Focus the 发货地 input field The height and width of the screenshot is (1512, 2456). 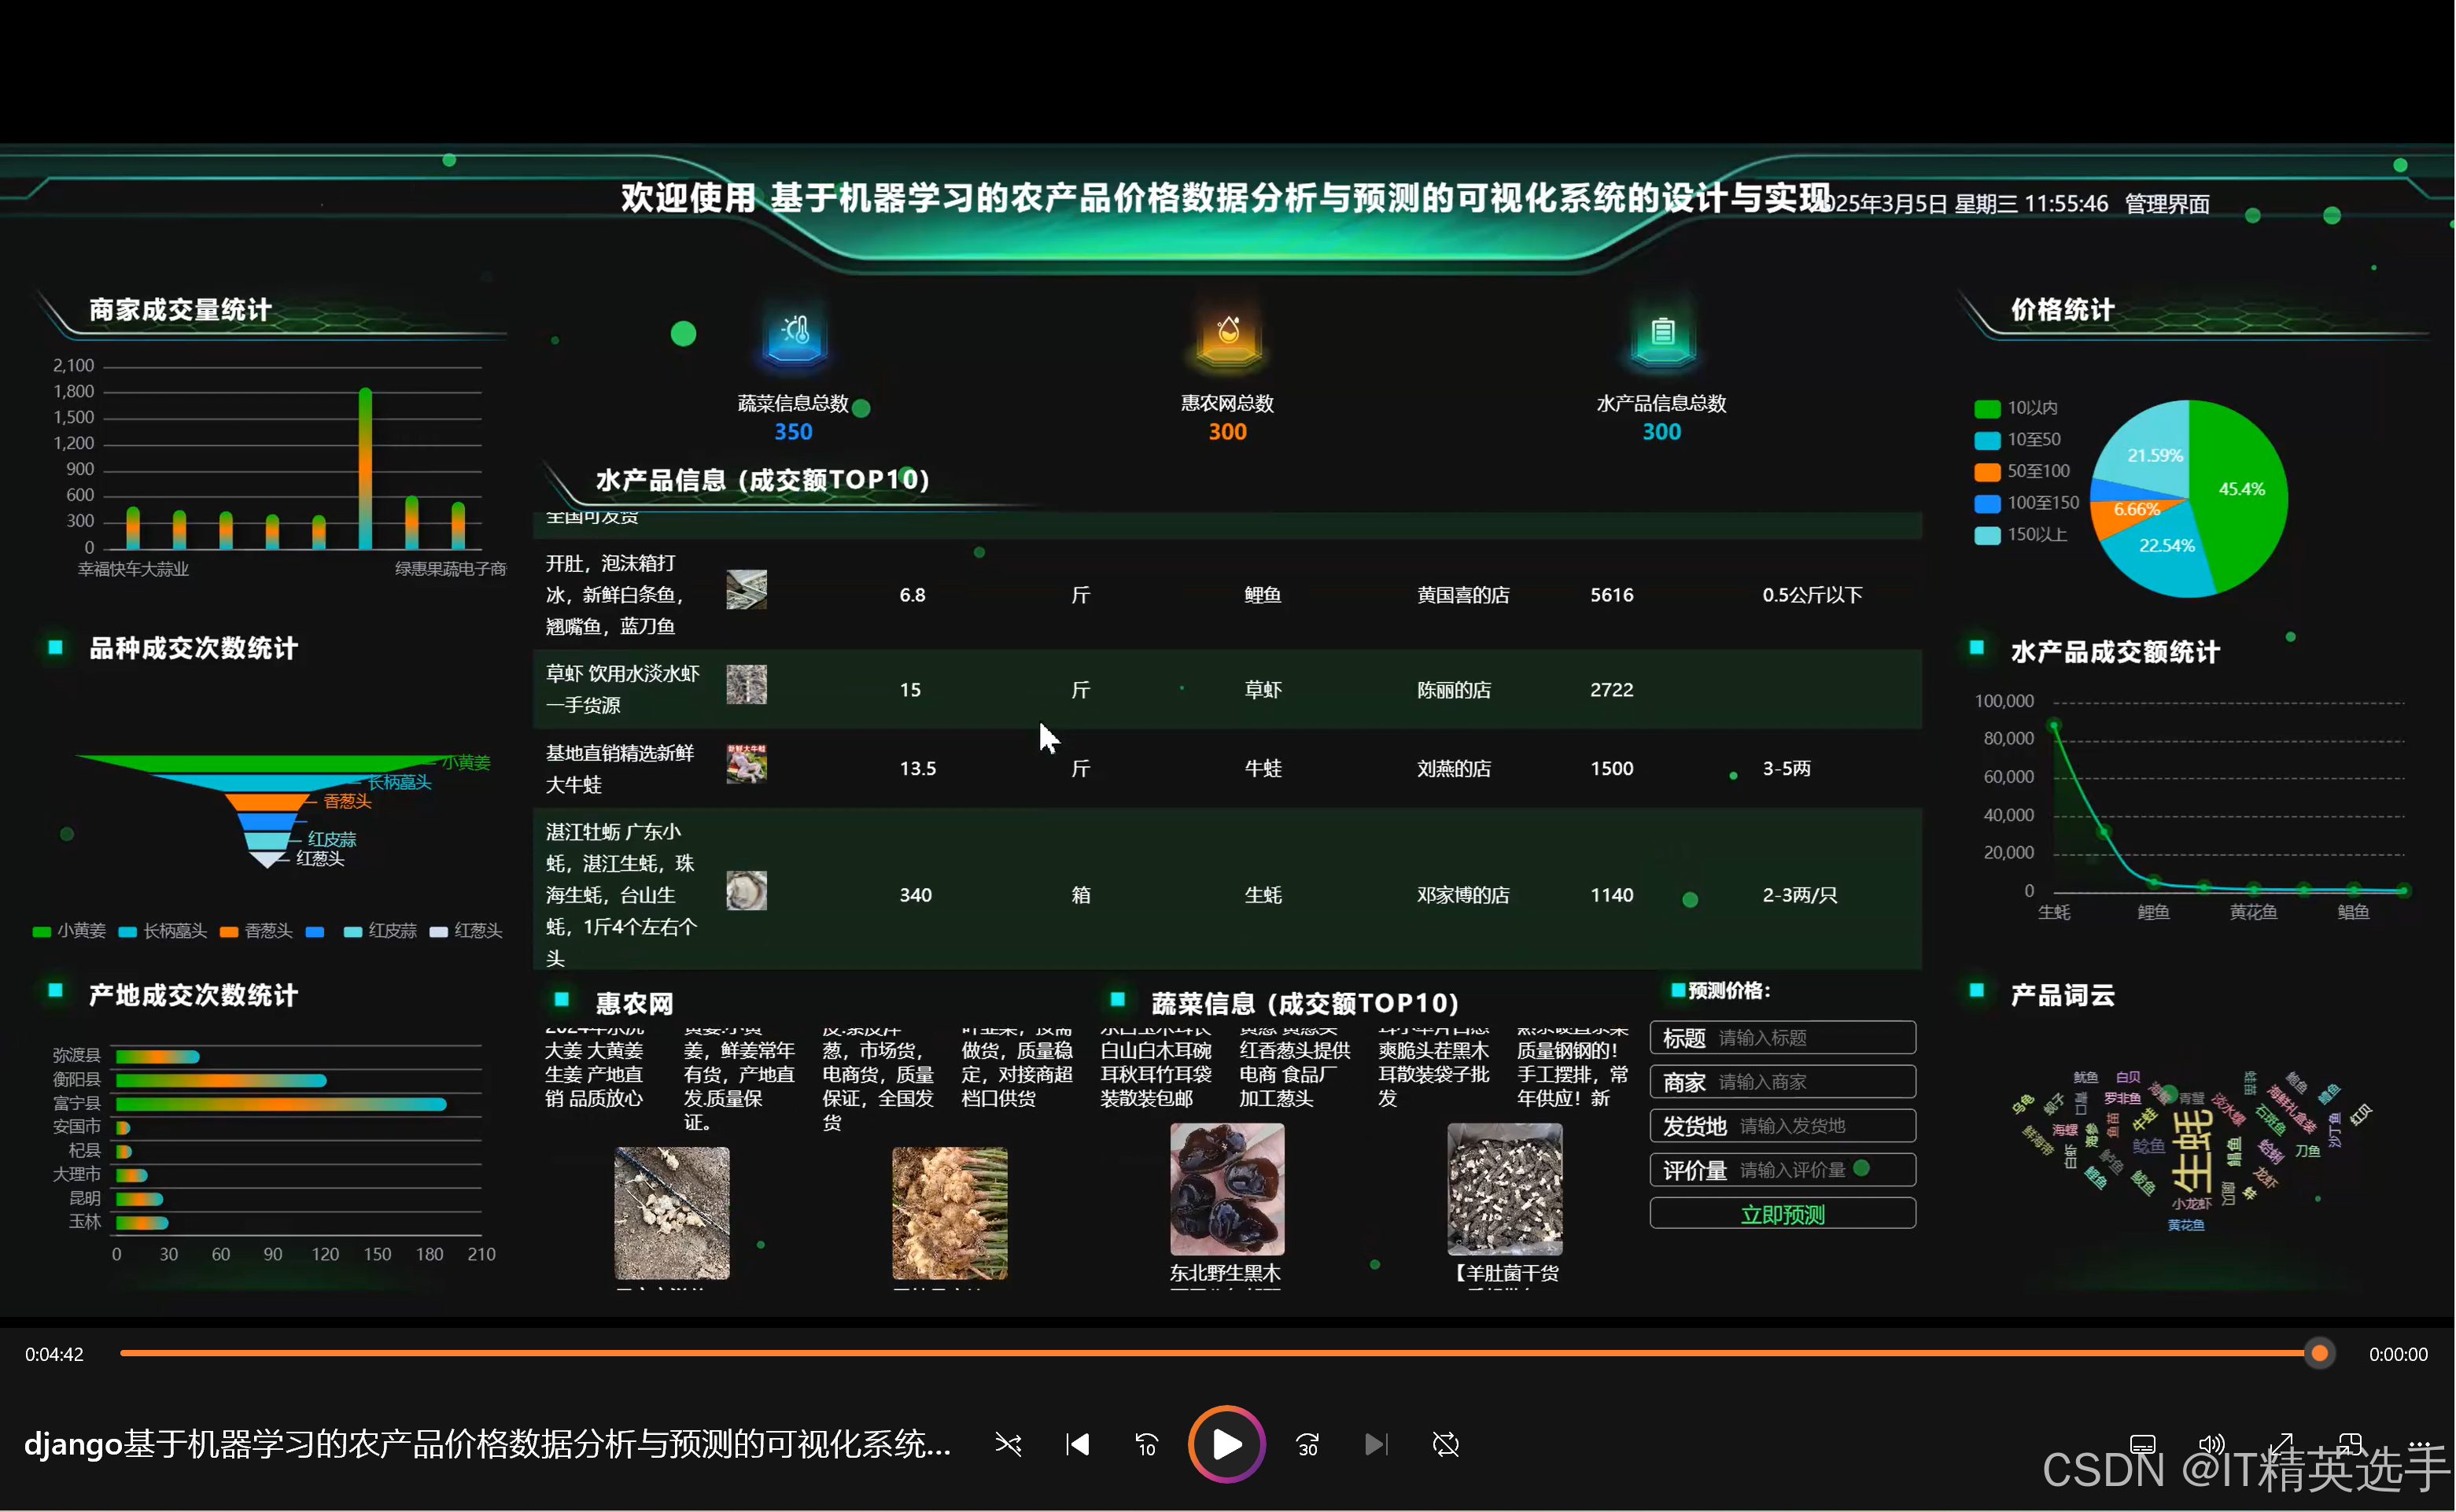1782,1126
